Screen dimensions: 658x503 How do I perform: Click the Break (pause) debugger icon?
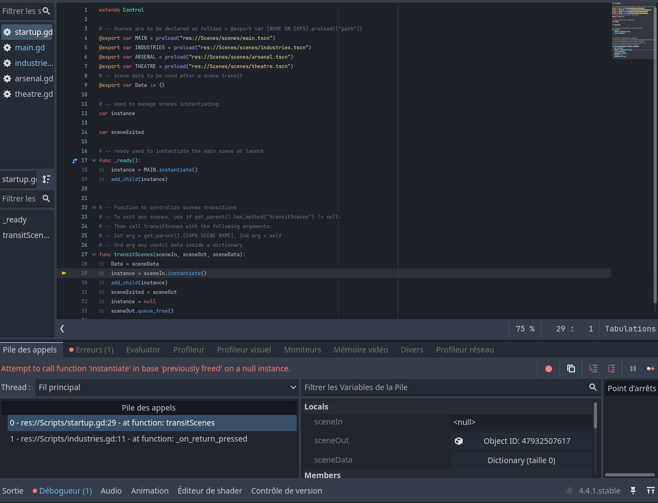(633, 369)
